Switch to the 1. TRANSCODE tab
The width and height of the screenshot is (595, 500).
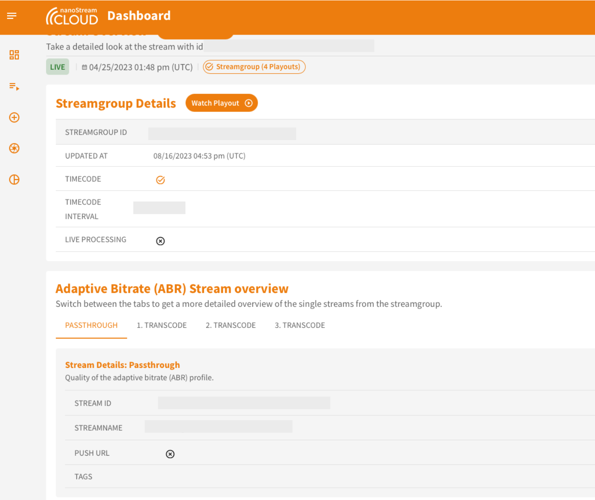coord(161,325)
